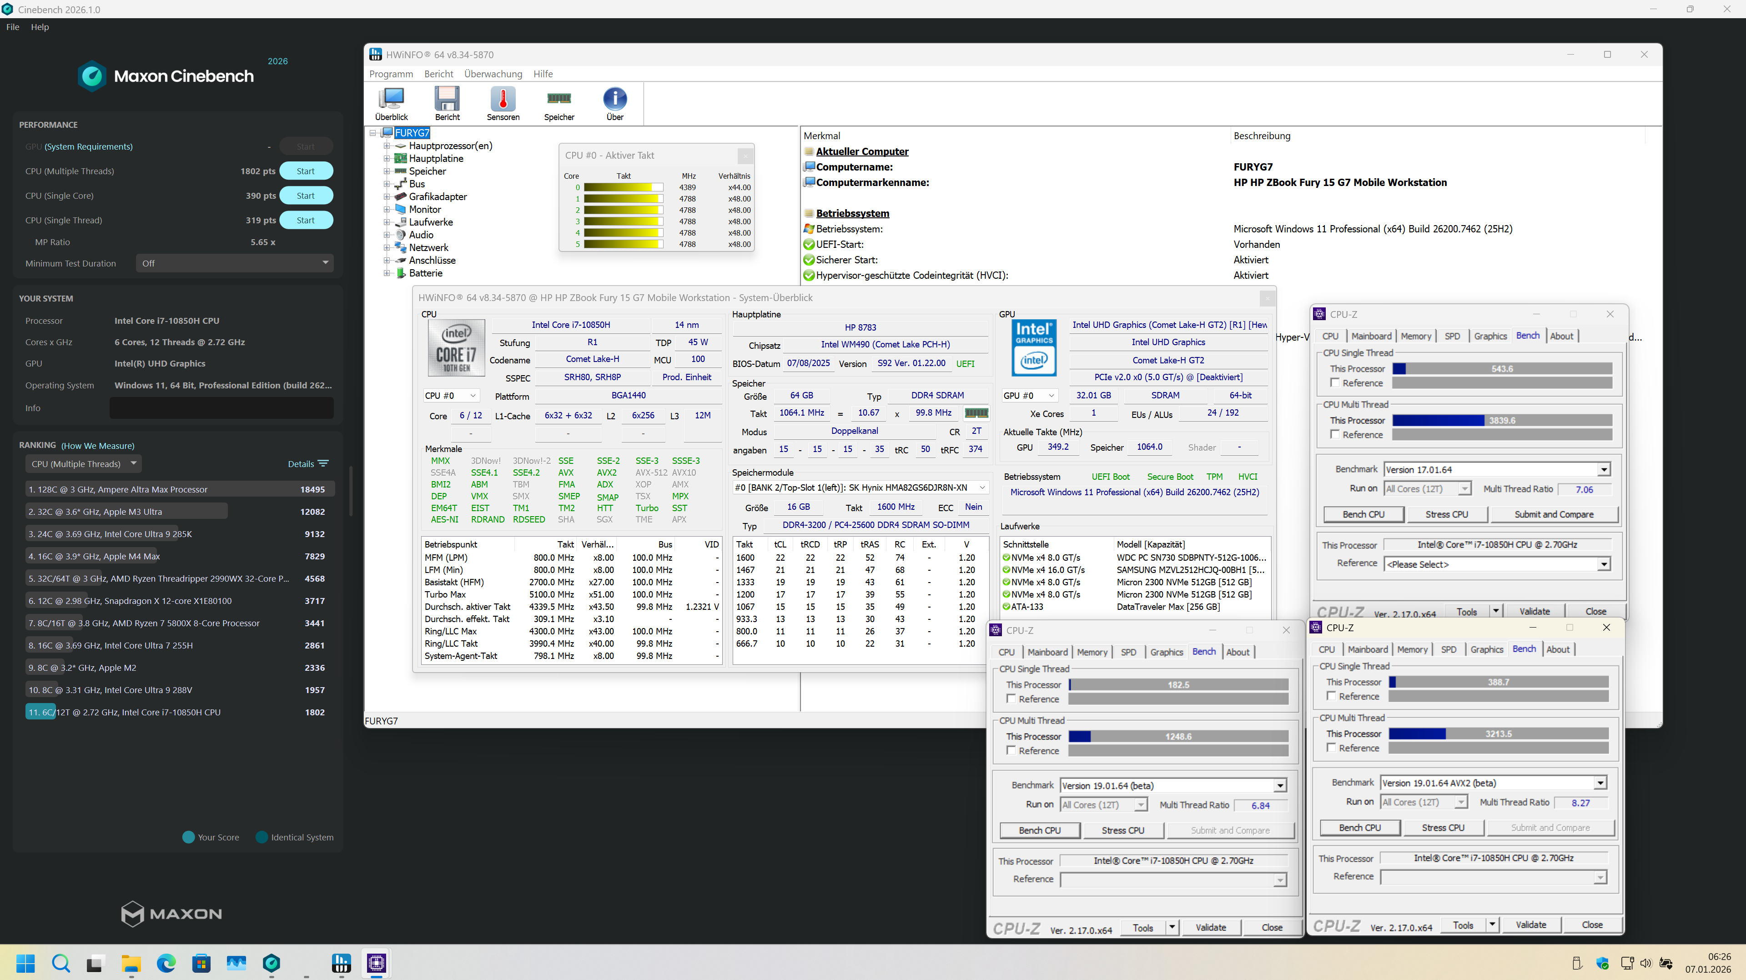Click the How We Measure link

(x=98, y=446)
